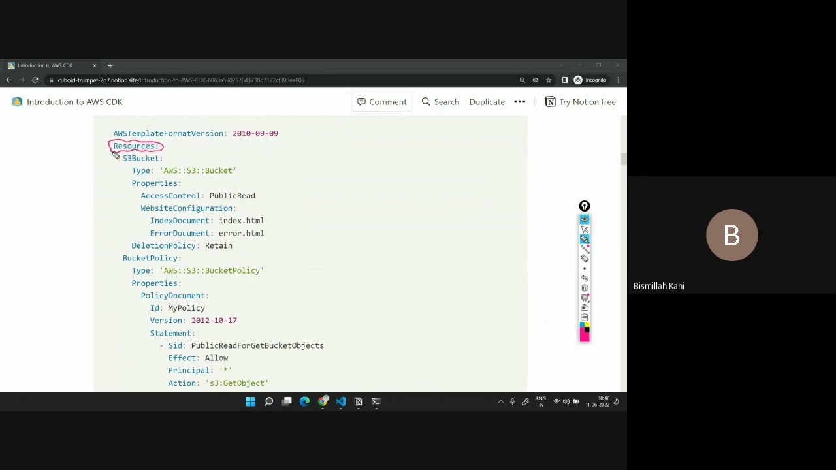Click 'AWSTemplateFormatVersion' text in code
836x470 pixels.
pos(169,133)
